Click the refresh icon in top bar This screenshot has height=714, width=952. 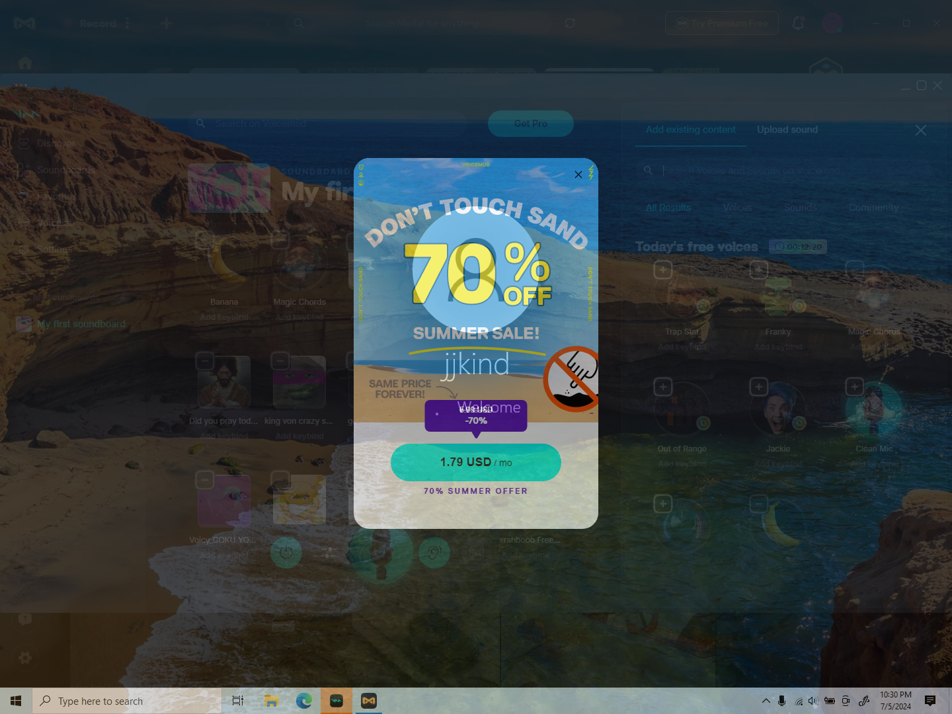(570, 23)
